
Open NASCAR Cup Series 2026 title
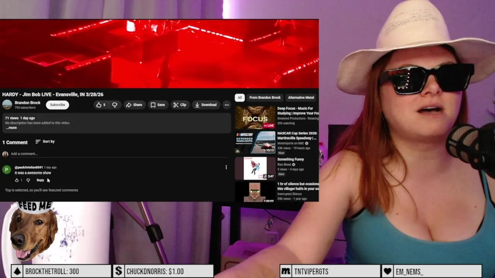click(x=297, y=136)
